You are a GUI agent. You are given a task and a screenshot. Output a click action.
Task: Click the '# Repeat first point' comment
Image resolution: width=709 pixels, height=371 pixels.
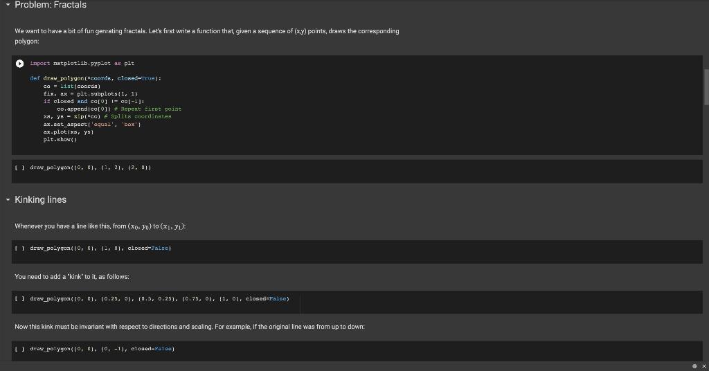click(x=148, y=109)
